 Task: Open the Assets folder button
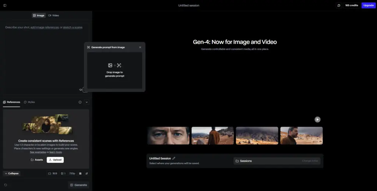(37, 159)
